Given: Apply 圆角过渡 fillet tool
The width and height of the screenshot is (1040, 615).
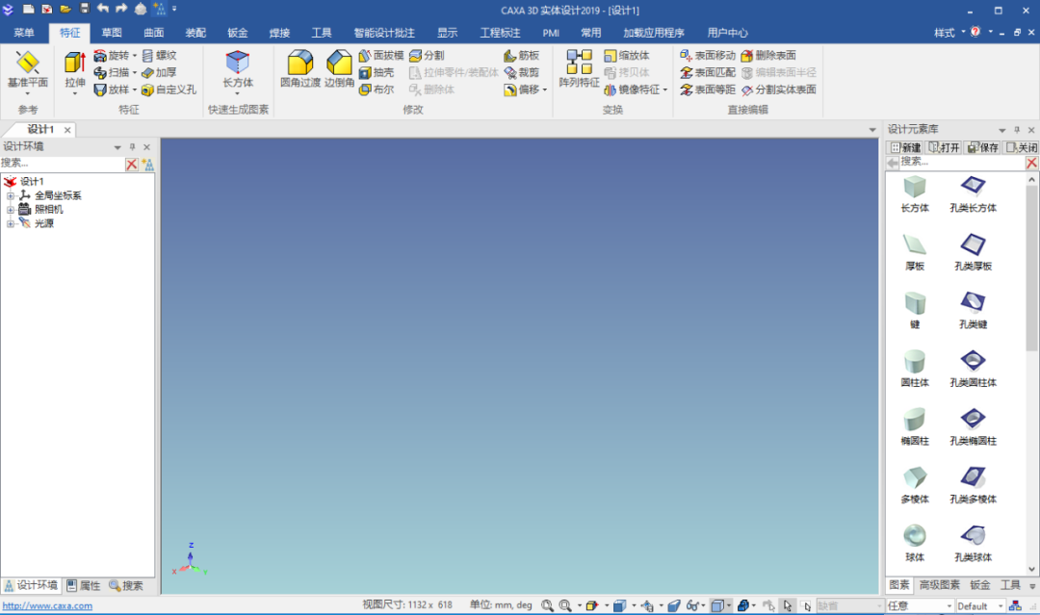Looking at the screenshot, I should point(299,69).
